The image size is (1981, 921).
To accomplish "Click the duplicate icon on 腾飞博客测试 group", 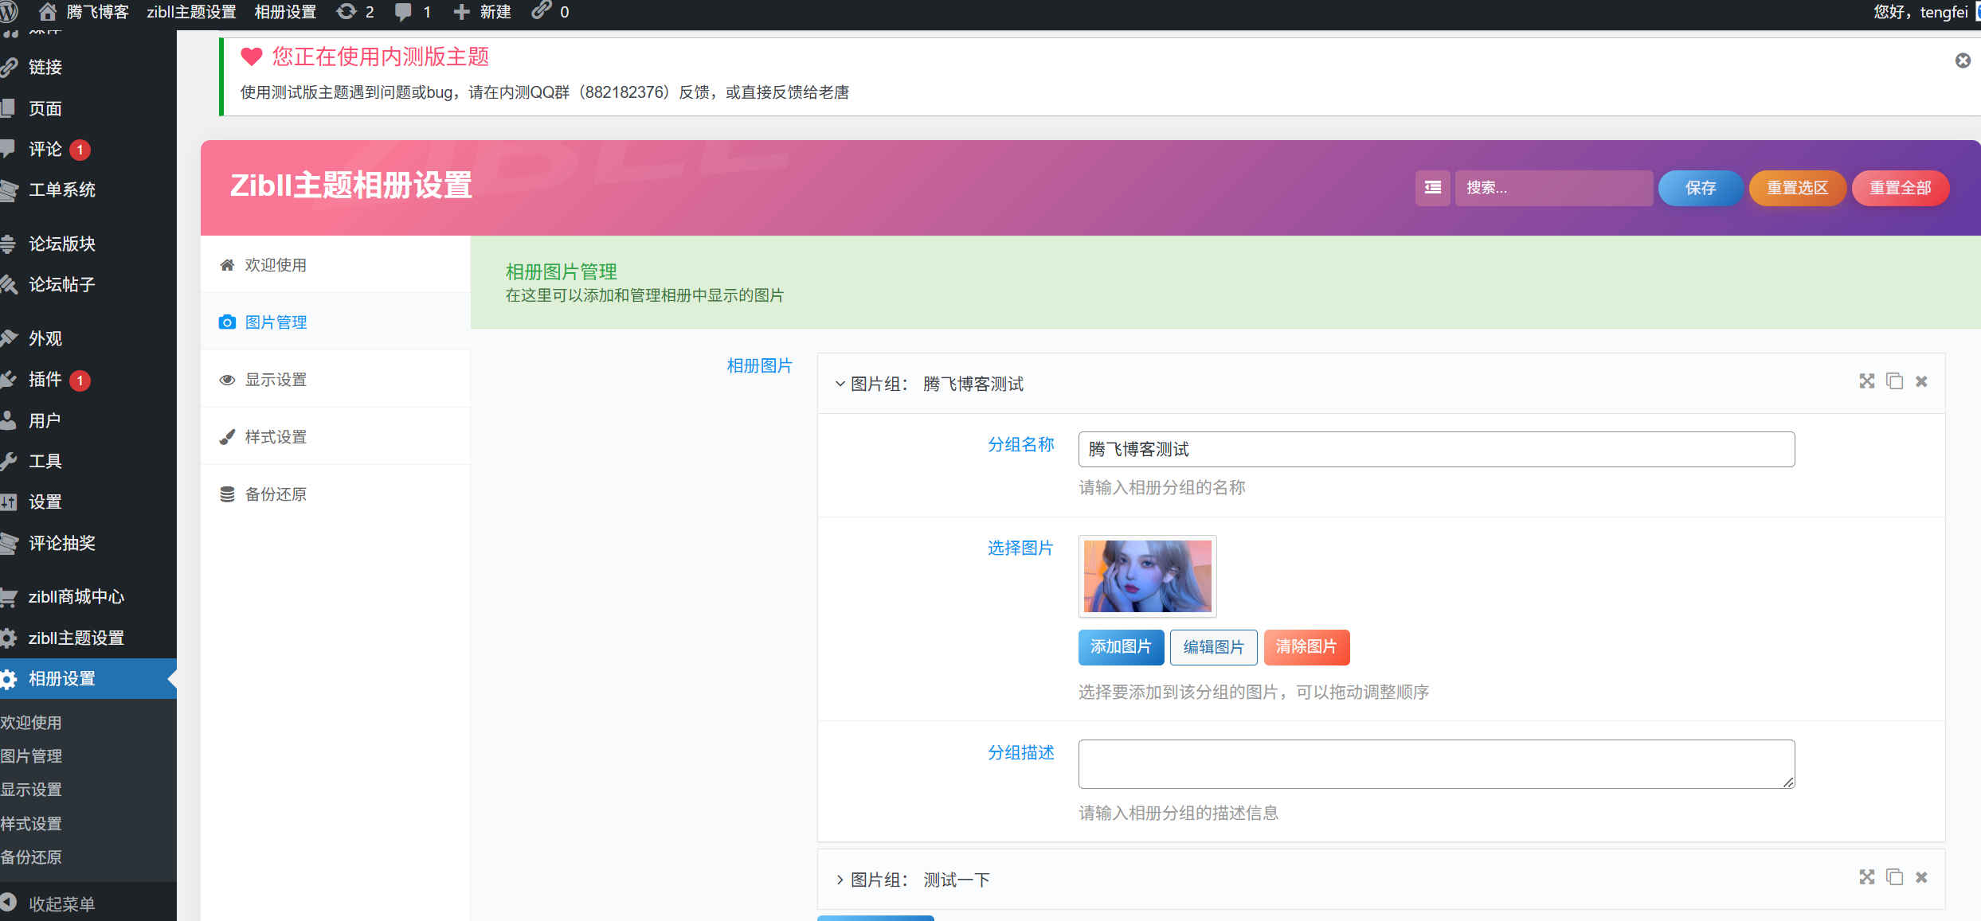I will (x=1894, y=381).
